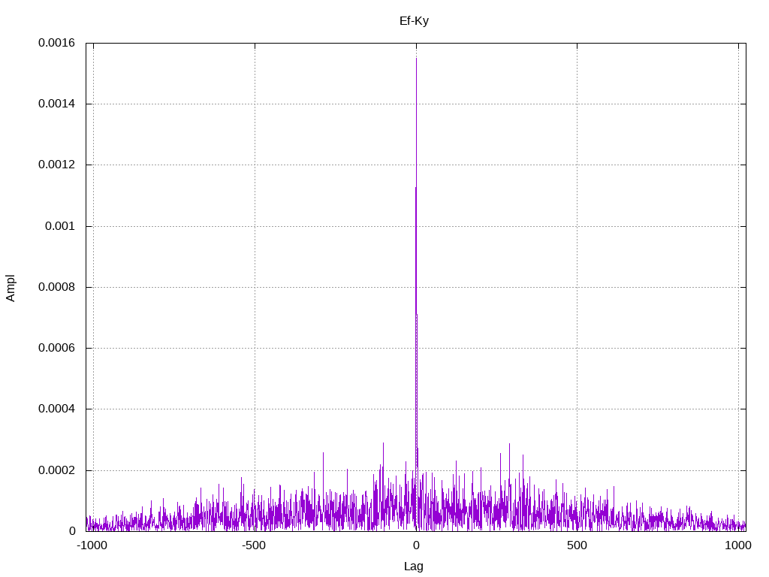This screenshot has width=769, height=577.
Task: Click the y-axis value 0.0016
Action: 57,43
